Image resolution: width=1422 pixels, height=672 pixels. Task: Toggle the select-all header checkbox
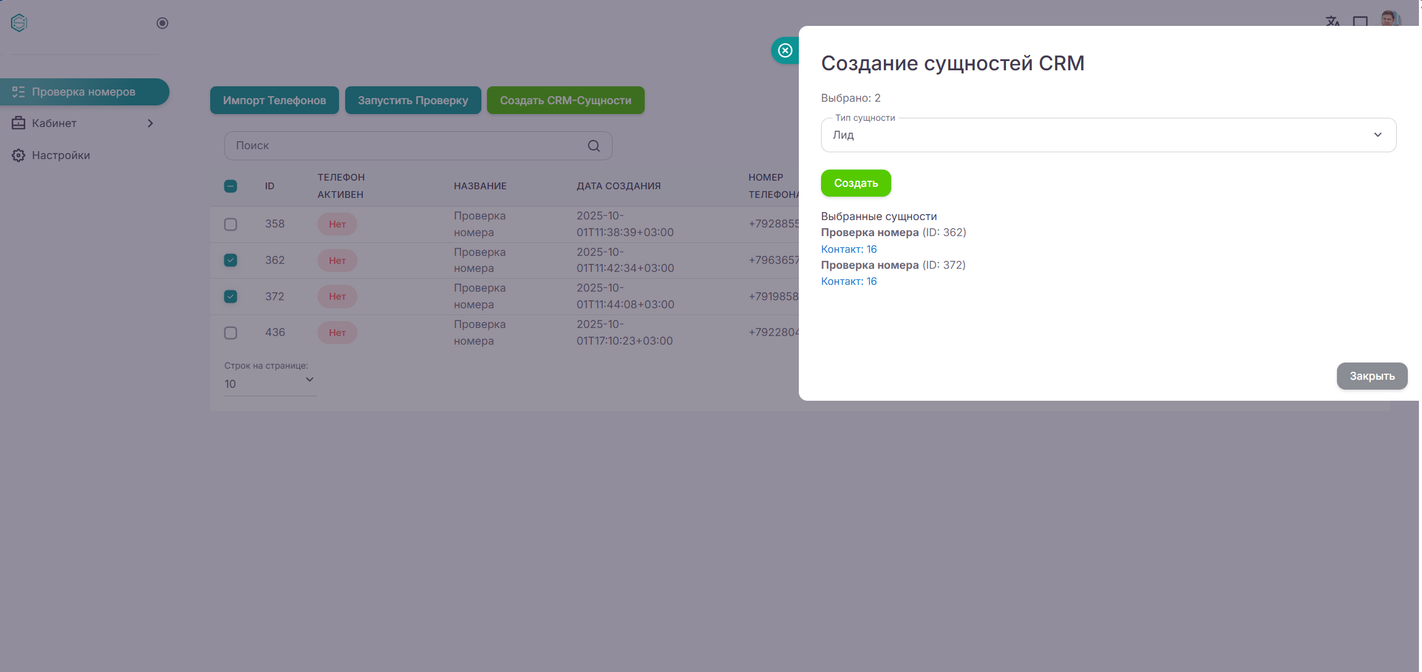231,186
